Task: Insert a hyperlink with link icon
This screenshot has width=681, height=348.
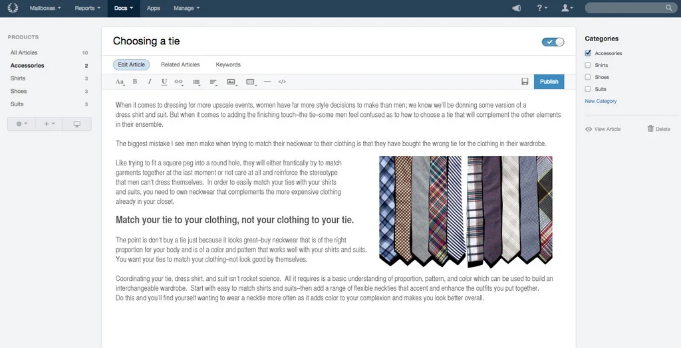Action: [178, 82]
